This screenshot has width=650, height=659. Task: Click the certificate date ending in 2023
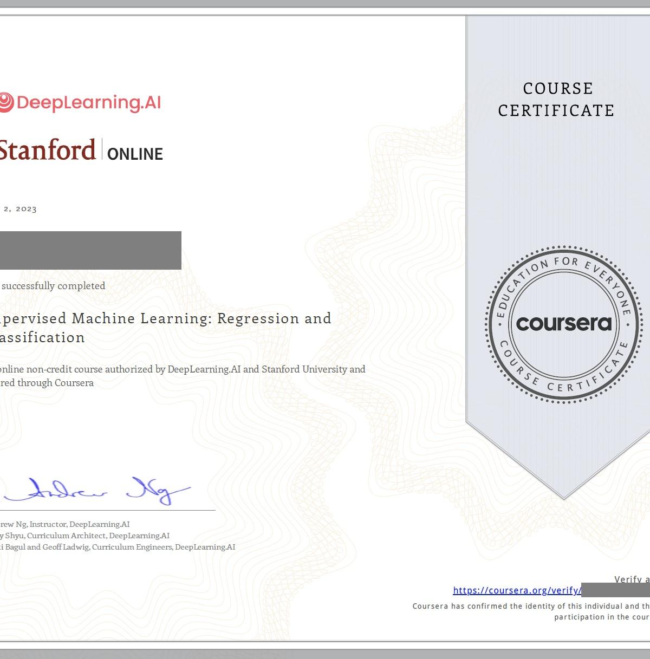(19, 209)
